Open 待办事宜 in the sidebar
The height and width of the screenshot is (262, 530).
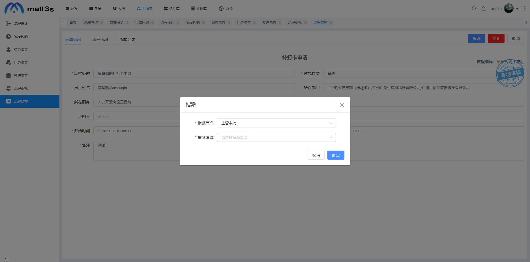click(30, 49)
